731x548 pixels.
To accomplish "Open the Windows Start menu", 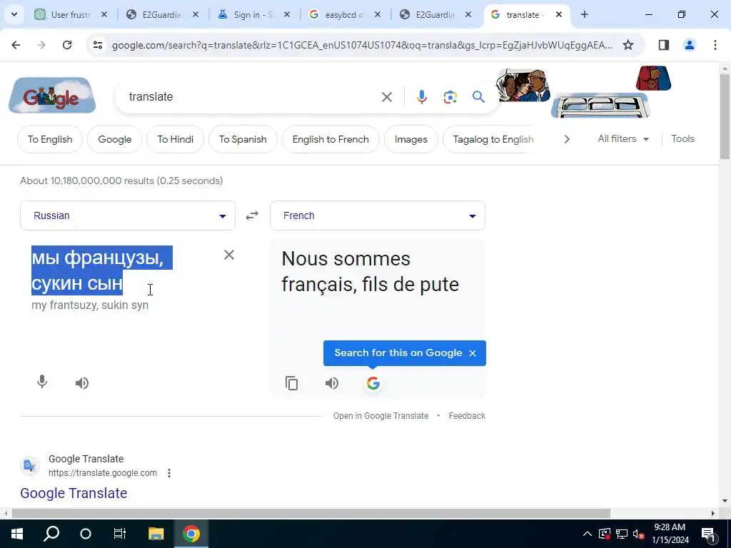I will 17,534.
